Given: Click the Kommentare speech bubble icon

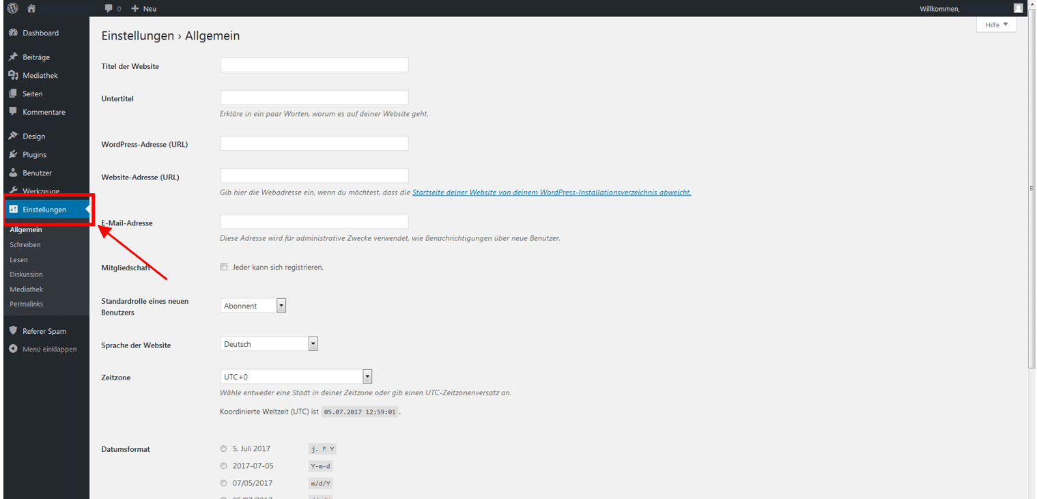Looking at the screenshot, I should pyautogui.click(x=13, y=112).
